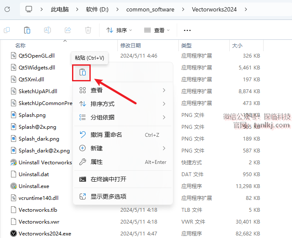Click the paste icon in the context menu

(x=83, y=72)
